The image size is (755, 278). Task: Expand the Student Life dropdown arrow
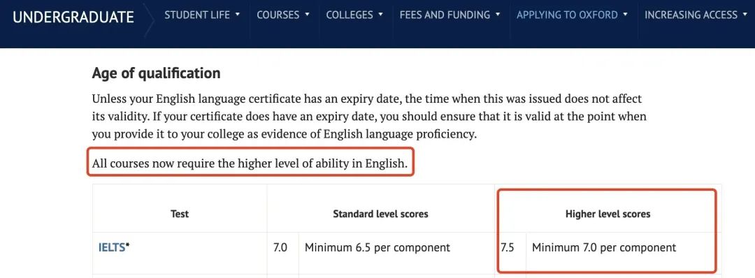tap(238, 15)
